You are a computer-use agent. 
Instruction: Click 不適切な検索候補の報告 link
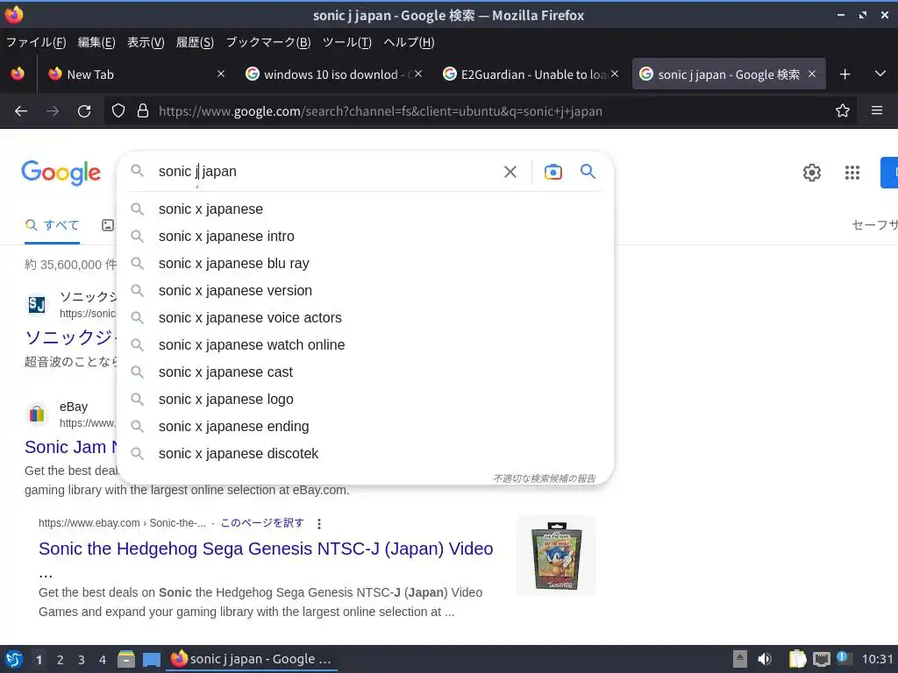coord(544,478)
